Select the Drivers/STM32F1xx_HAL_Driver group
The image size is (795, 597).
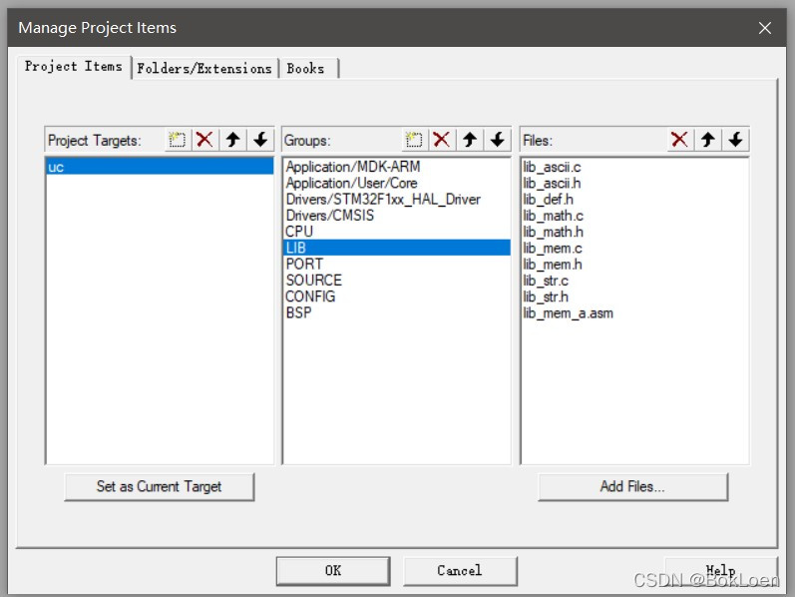click(x=396, y=199)
